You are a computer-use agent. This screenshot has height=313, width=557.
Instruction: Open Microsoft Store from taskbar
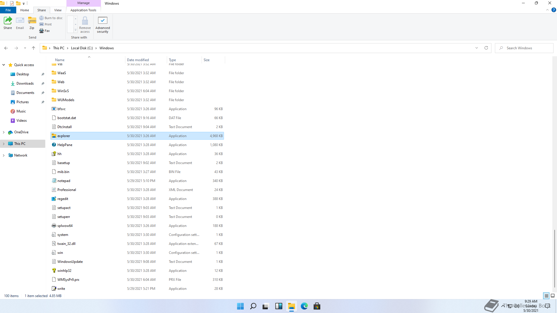click(x=317, y=306)
